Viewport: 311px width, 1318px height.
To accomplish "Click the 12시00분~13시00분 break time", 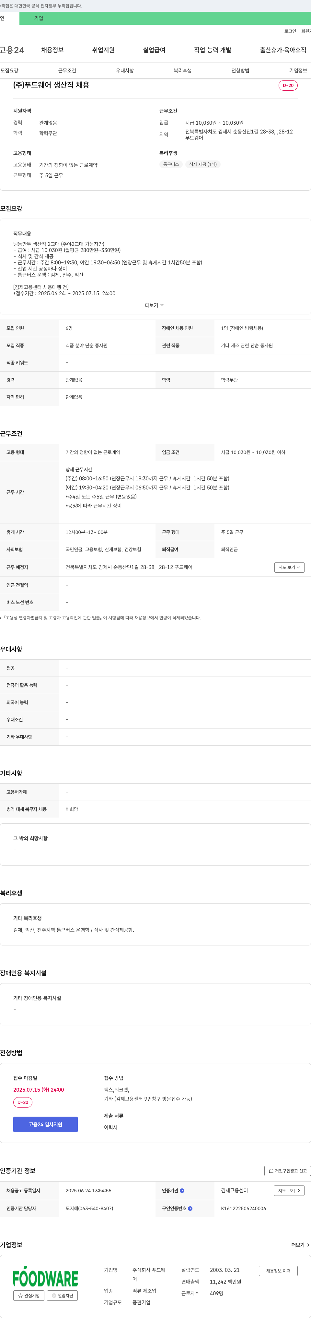I will [x=86, y=532].
